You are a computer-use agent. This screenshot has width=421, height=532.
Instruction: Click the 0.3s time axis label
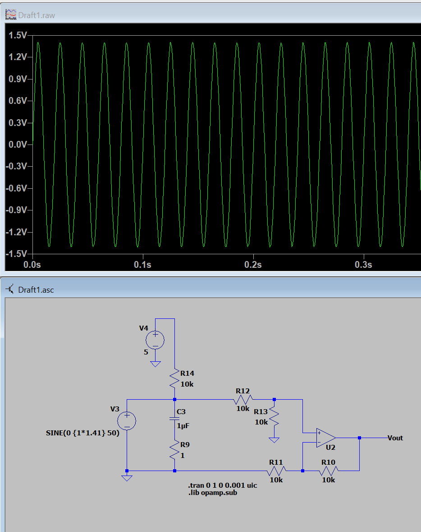363,265
